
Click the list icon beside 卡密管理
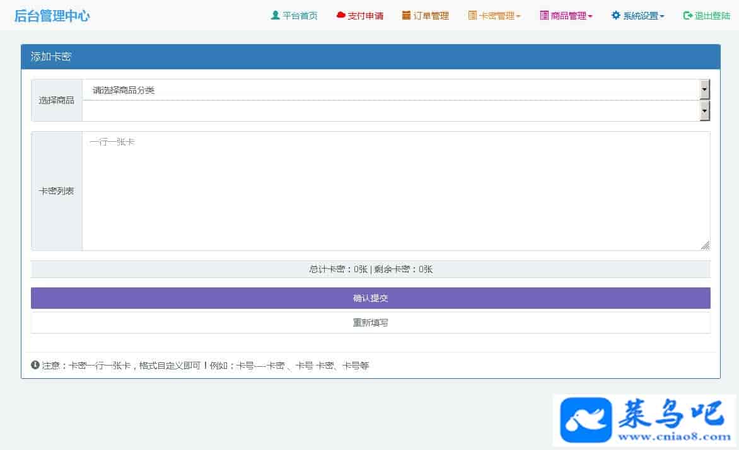click(472, 16)
